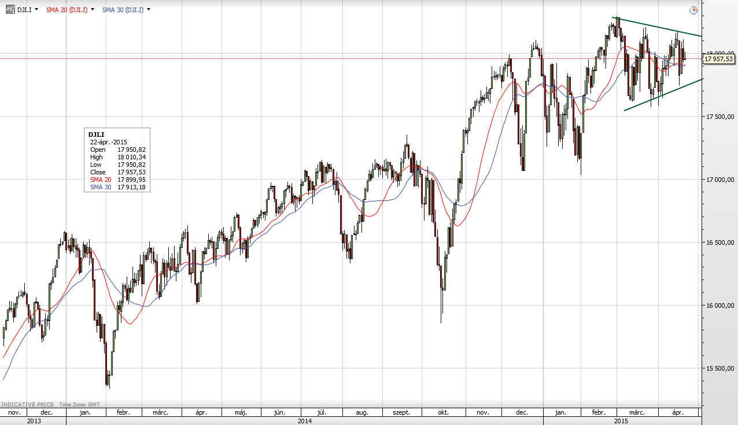Click the 17 000,00 price axis label
The height and width of the screenshot is (425, 738).
[720, 180]
